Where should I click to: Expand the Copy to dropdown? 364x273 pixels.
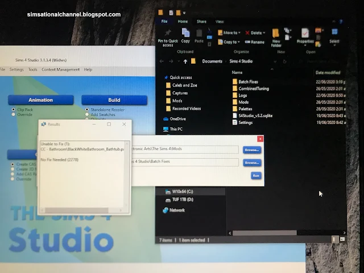tap(239, 42)
